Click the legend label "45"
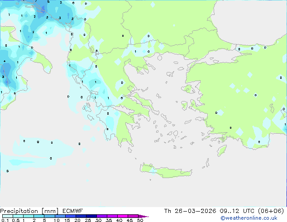 pos(129,220)
